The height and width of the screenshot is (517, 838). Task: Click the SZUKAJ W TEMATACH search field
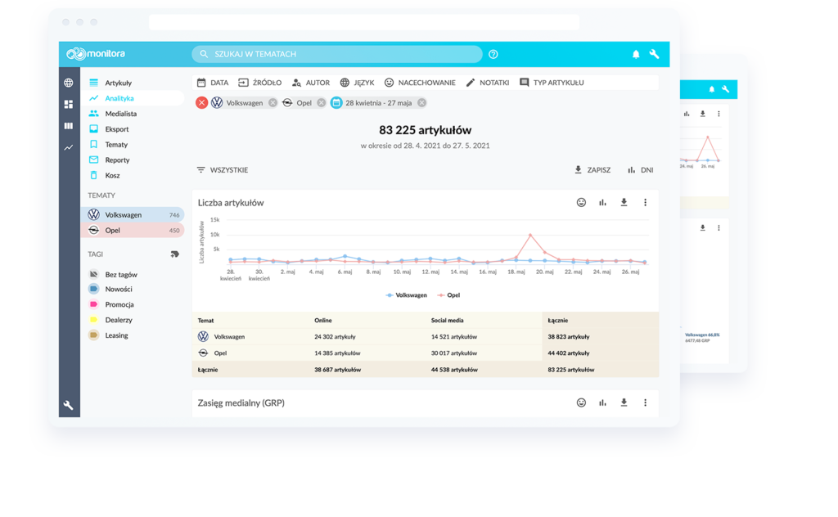click(x=337, y=54)
